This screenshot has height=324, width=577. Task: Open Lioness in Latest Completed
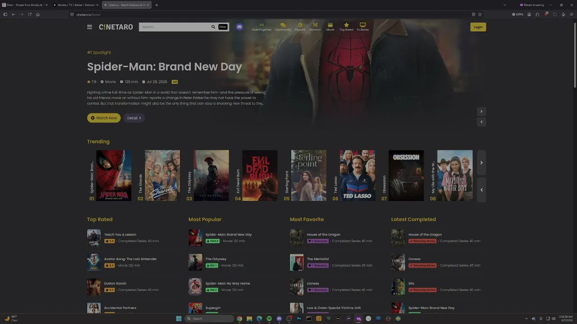pyautogui.click(x=414, y=259)
